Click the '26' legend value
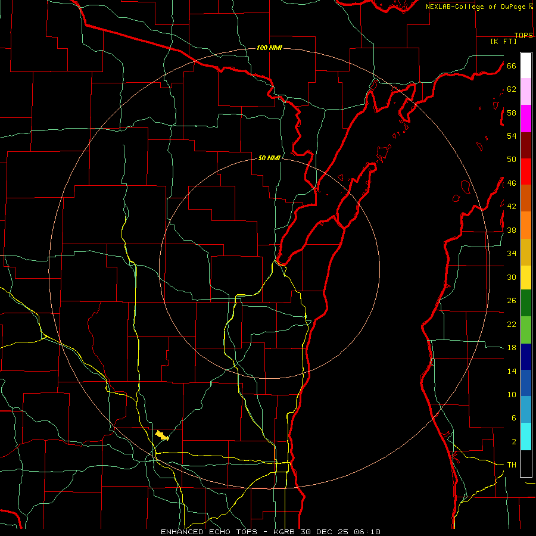Image resolution: width=536 pixels, height=536 pixels. 512,301
